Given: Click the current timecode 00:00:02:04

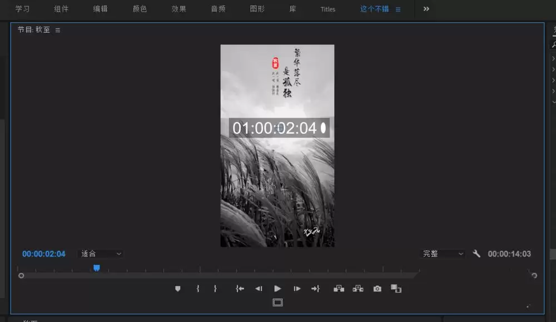Looking at the screenshot, I should [43, 254].
